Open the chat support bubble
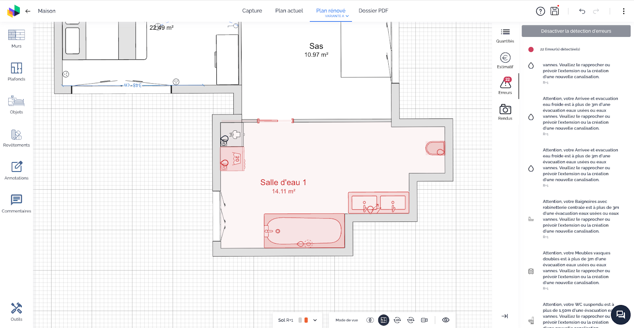634x328 pixels. pyautogui.click(x=621, y=315)
